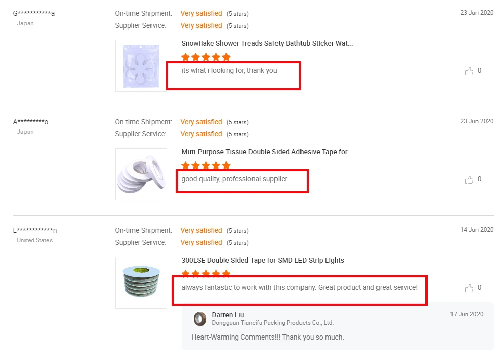This screenshot has height=364, width=502.
Task: Like the Snowflake Shower Treads review
Action: click(x=469, y=71)
